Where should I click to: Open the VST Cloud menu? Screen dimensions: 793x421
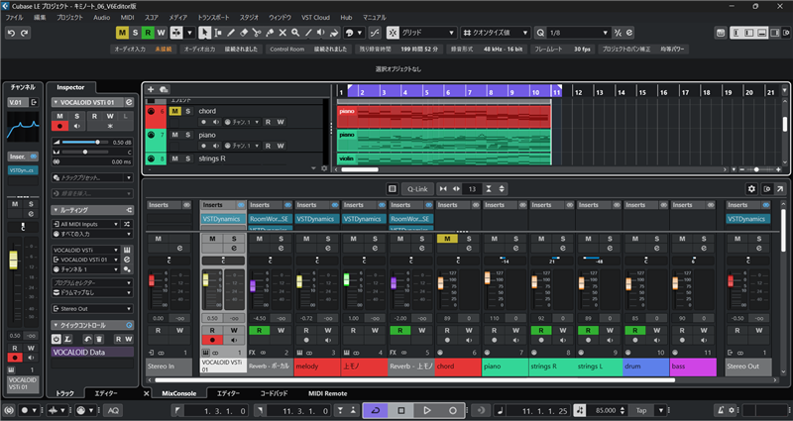point(315,17)
